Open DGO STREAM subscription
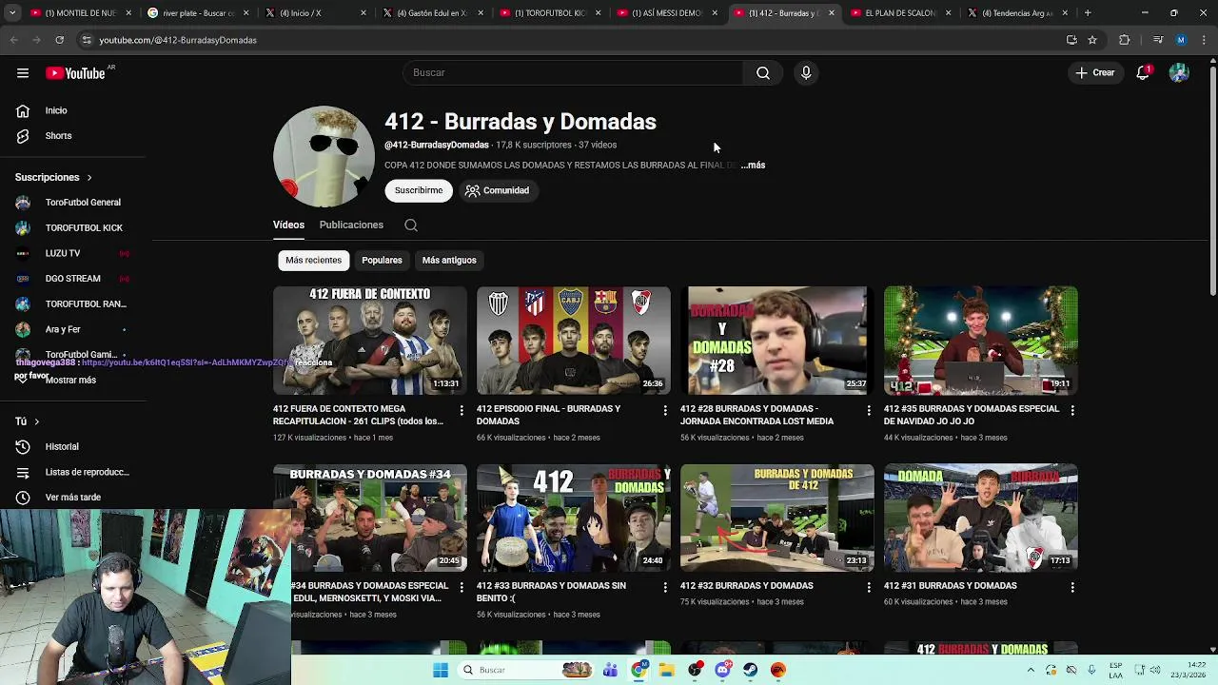1218x685 pixels. click(x=72, y=279)
